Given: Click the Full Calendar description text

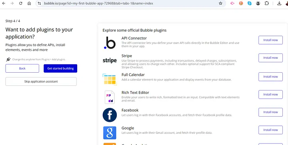Looking at the screenshot, I should click(x=176, y=79).
